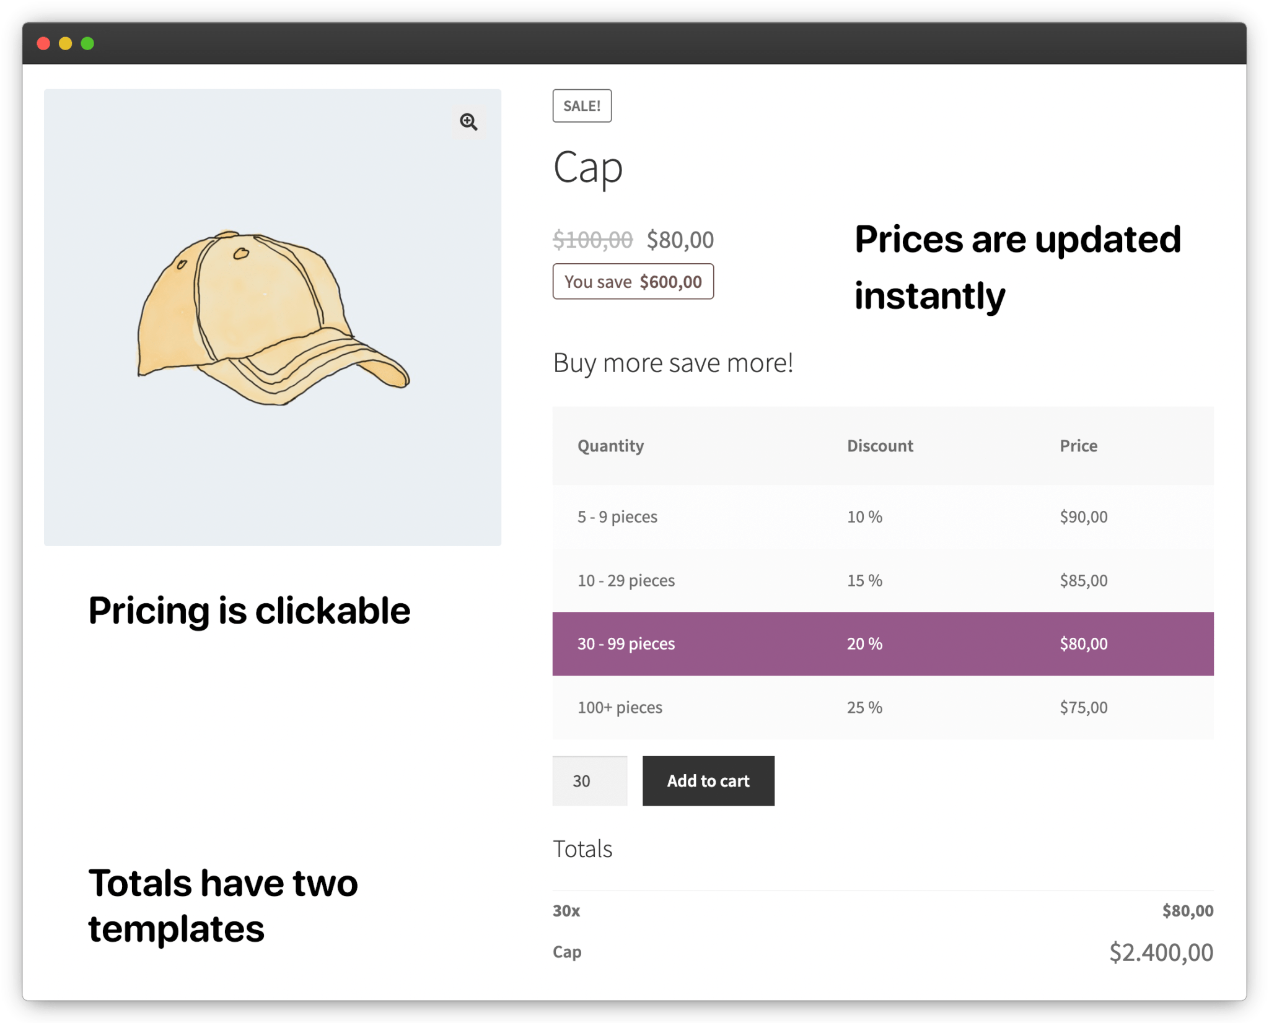Click the Totals heading
This screenshot has height=1023, width=1269.
point(582,849)
